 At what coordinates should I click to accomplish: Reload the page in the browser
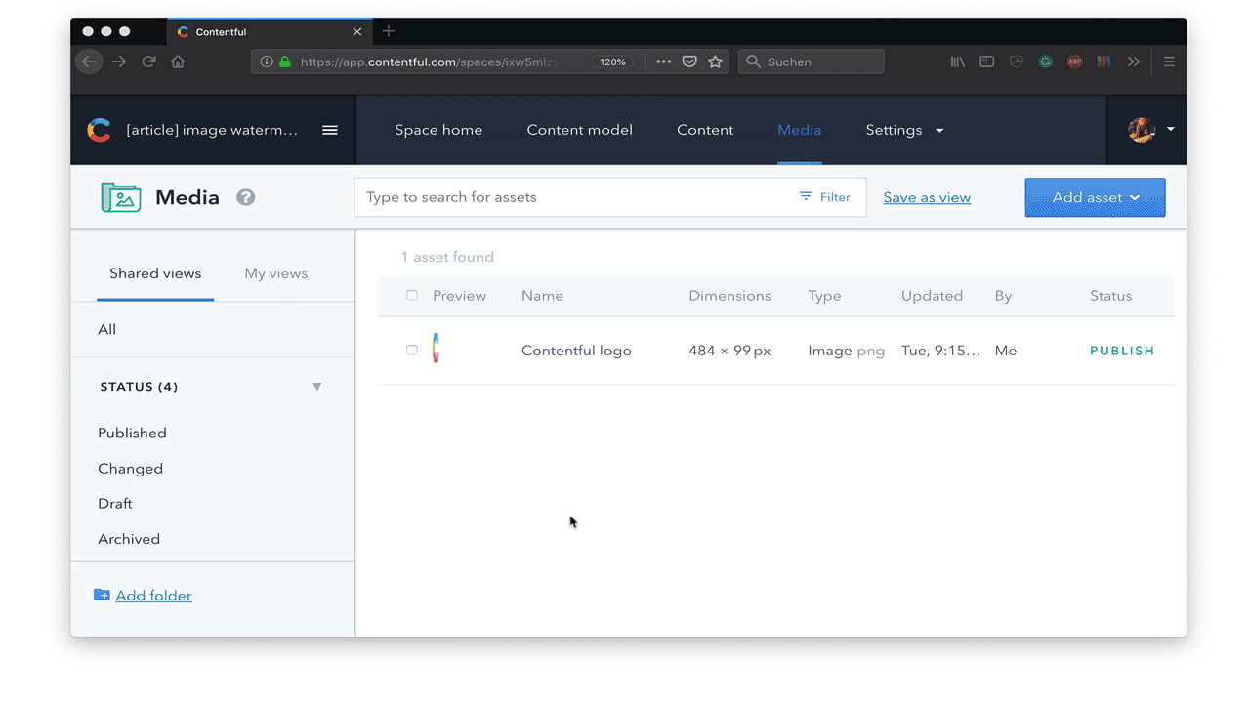pos(148,62)
